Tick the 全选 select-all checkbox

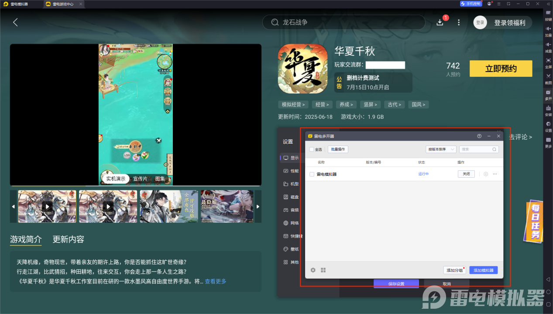[x=312, y=149]
